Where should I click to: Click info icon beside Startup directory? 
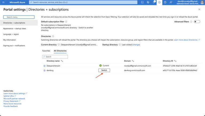tap(120, 45)
